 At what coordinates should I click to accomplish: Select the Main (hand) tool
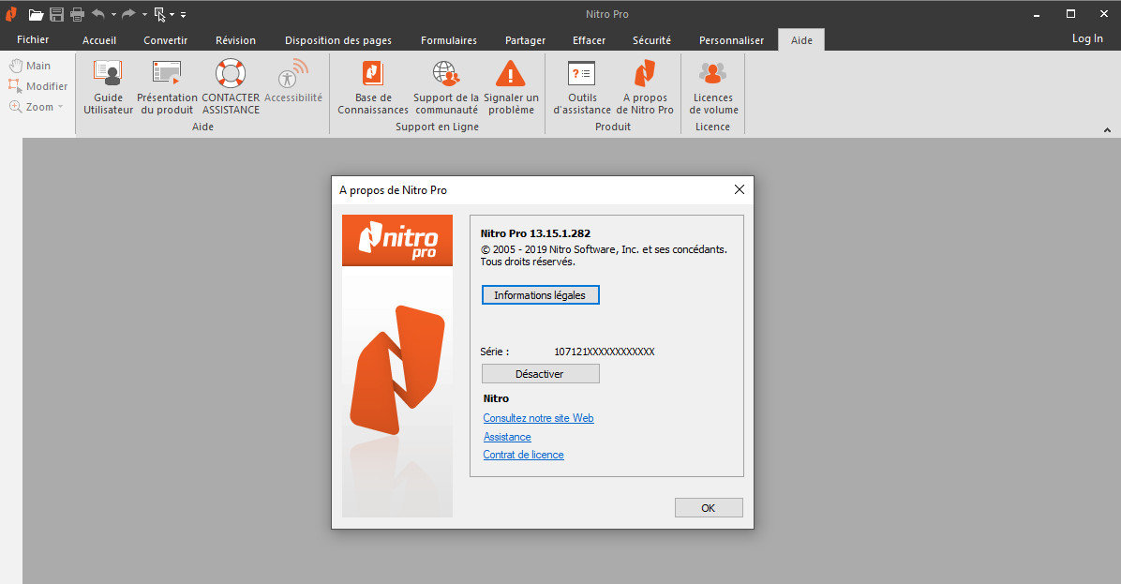tap(30, 66)
